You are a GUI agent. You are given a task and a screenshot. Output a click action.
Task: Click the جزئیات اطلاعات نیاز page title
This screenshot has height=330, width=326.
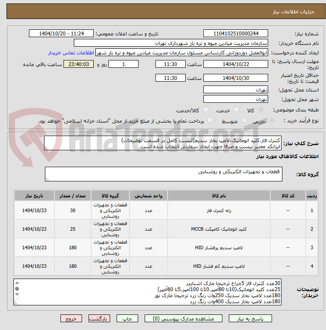pos(294,12)
